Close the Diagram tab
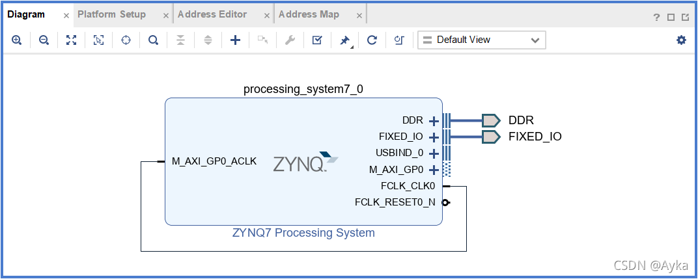 tap(66, 16)
